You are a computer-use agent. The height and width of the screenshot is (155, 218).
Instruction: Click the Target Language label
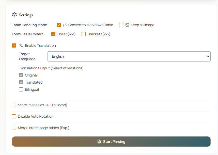click(27, 56)
